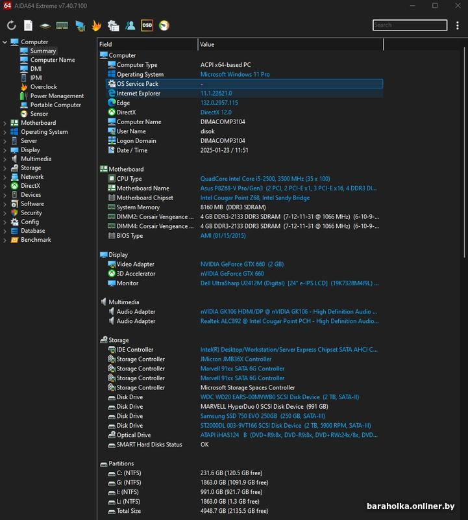Expand the Benchmark tree node
Screen dimensions: 468x520
pyautogui.click(x=5, y=240)
